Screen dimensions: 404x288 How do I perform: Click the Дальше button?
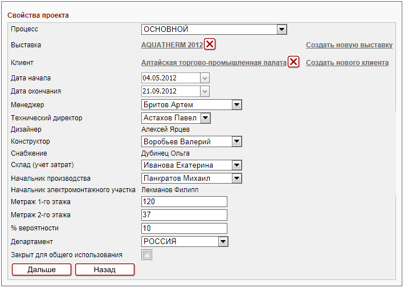(42, 270)
